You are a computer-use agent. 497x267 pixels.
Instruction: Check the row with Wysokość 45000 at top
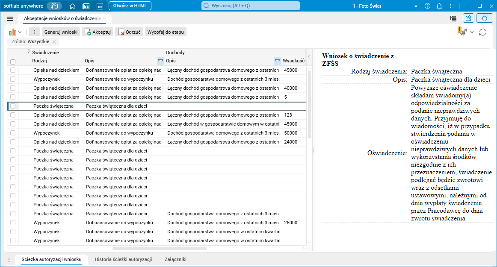tap(13, 70)
